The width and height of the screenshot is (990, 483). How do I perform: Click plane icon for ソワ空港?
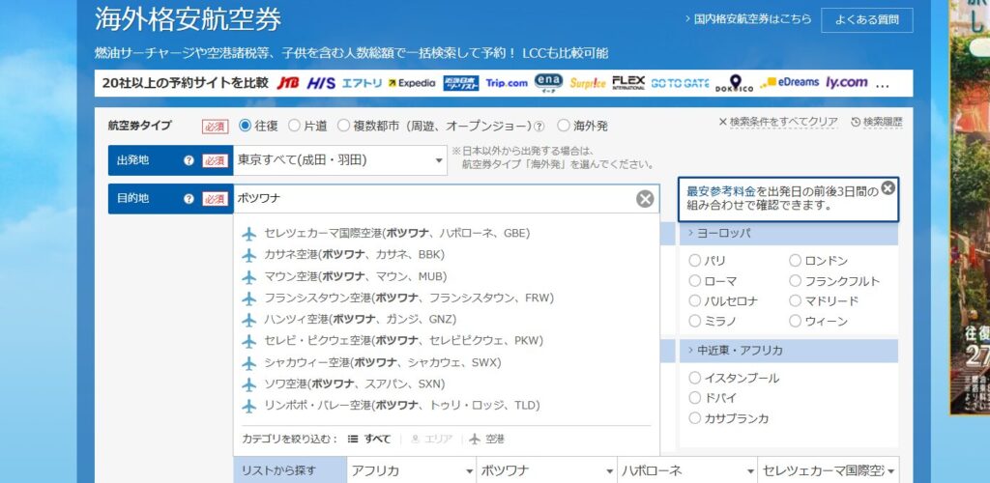click(x=249, y=384)
